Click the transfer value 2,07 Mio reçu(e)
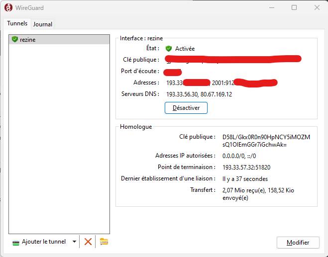Image resolution: width=328 pixels, height=257 pixels. click(258, 194)
